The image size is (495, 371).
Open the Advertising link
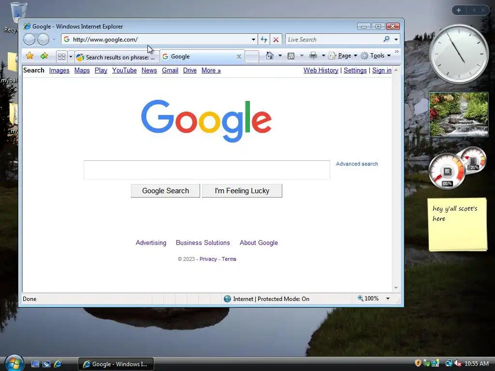[151, 243]
